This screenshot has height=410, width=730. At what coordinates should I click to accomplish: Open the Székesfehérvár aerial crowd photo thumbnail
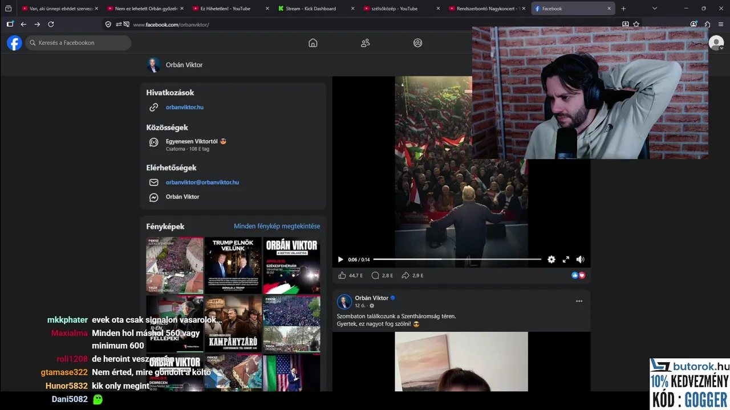click(175, 265)
